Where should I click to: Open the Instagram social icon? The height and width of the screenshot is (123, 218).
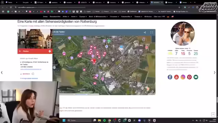(x=183, y=77)
